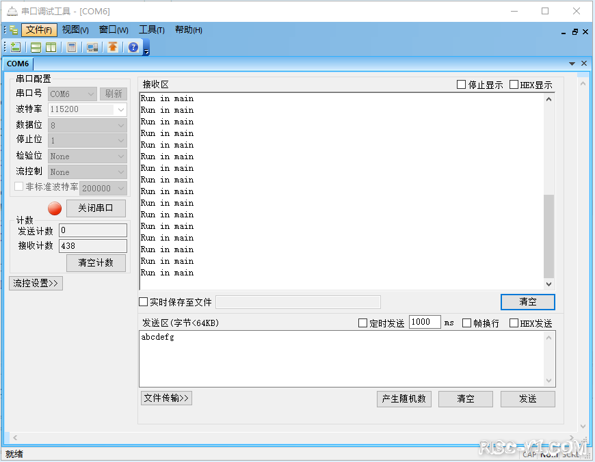Click the computer device manager icon
595x462 pixels.
[x=92, y=47]
